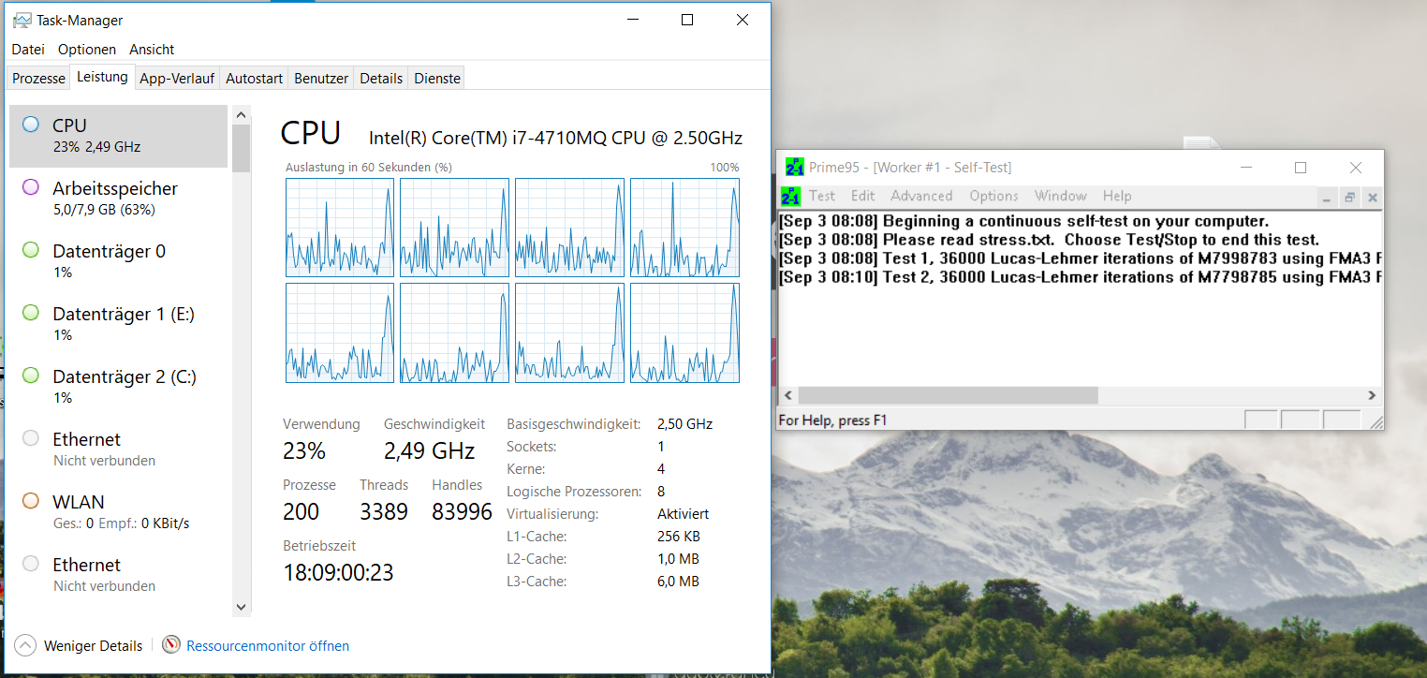This screenshot has width=1427, height=678.
Task: Click the 'Aktiviert' Virtualisierung value
Action: (x=684, y=514)
